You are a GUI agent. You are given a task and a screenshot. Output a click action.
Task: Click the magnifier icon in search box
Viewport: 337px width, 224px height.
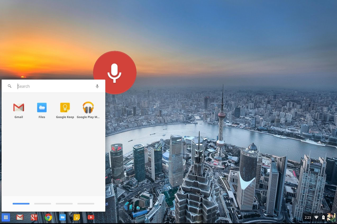10,86
